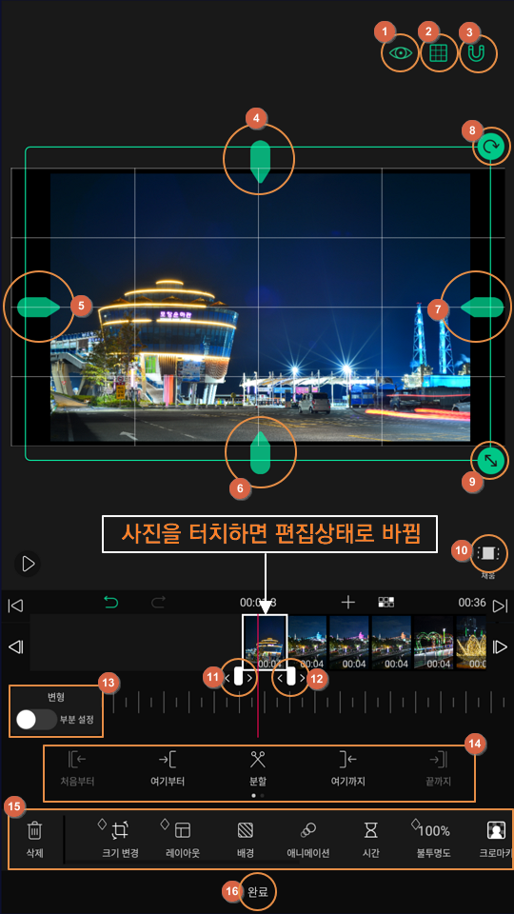Tap the main preview photo of building

tap(260, 307)
